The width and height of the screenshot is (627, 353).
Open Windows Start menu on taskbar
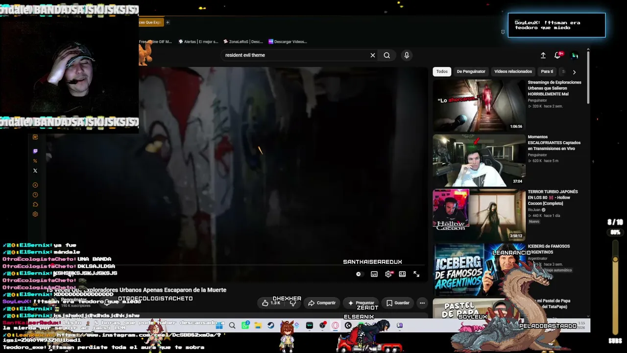coord(219,326)
